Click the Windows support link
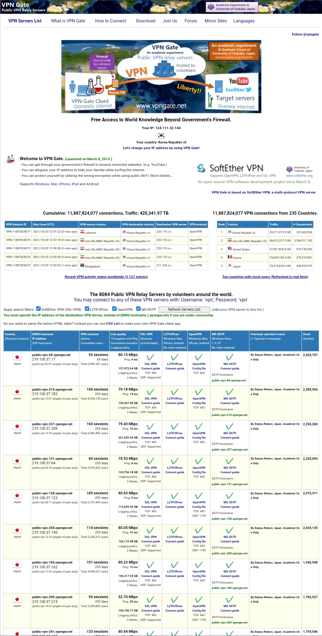The height and width of the screenshot is (636, 322). pyautogui.click(x=42, y=184)
